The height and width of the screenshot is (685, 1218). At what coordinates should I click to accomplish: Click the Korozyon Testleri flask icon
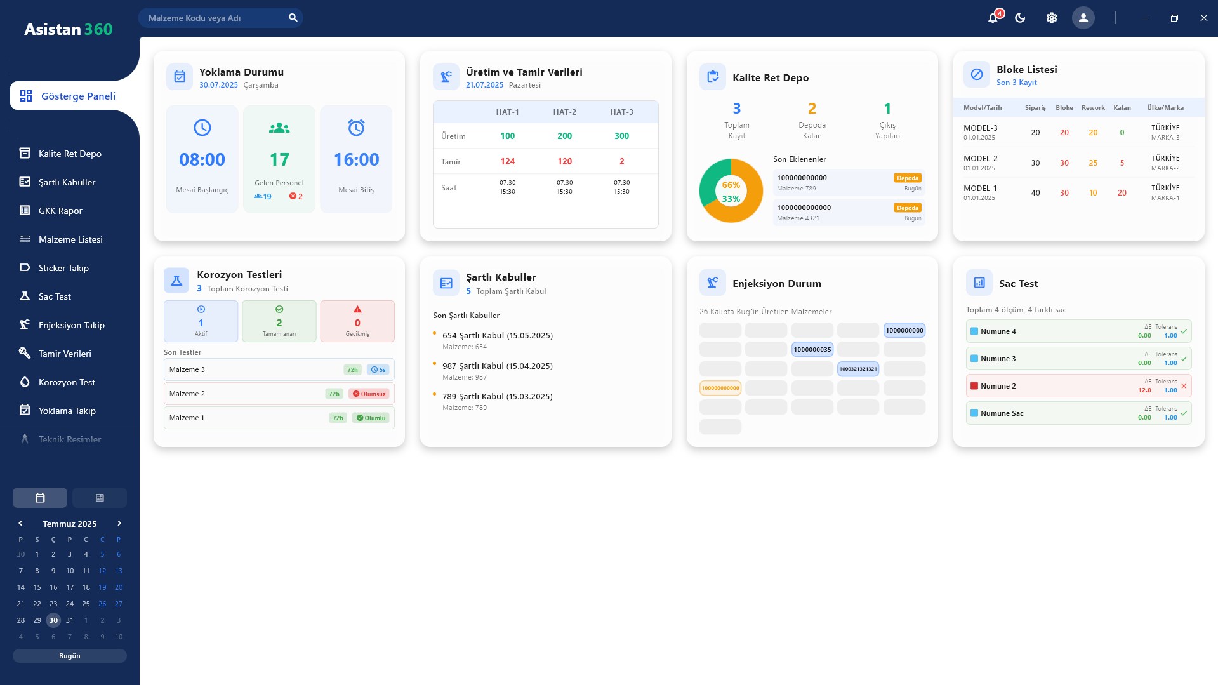tap(176, 281)
